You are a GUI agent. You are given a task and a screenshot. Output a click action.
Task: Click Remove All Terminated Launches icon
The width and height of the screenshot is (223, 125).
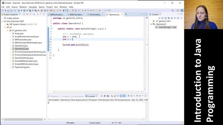[x=108, y=96]
